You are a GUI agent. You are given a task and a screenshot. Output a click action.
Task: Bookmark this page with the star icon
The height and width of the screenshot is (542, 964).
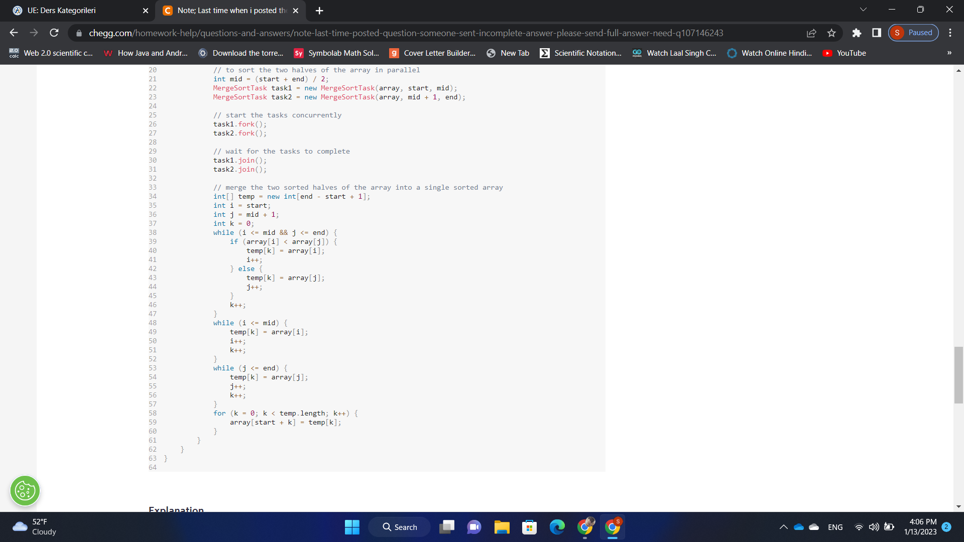pyautogui.click(x=831, y=33)
